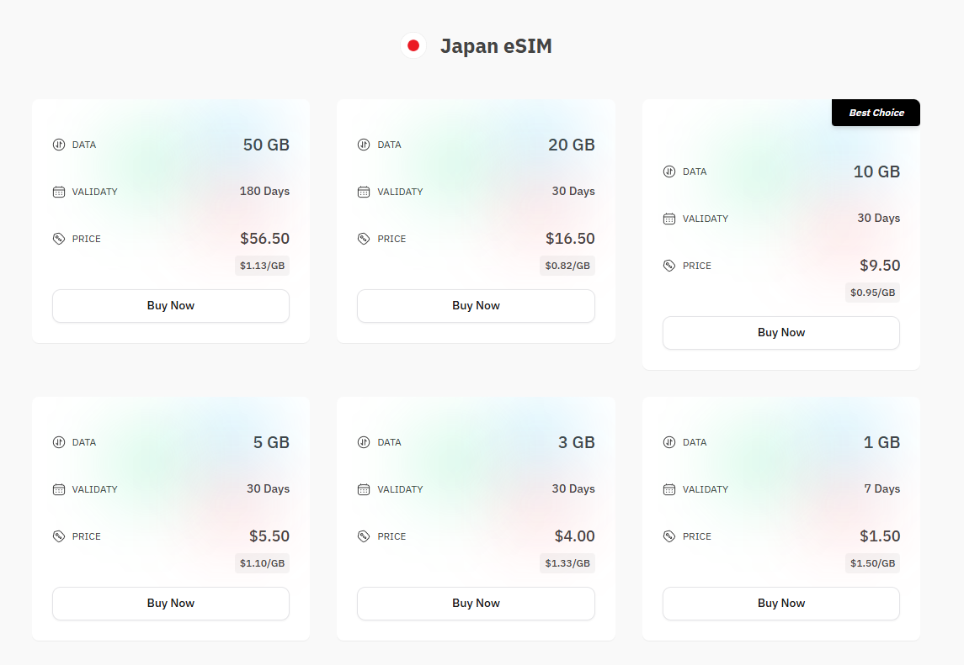
Task: Click the calendar icon on 10 GB card
Action: coord(668,219)
